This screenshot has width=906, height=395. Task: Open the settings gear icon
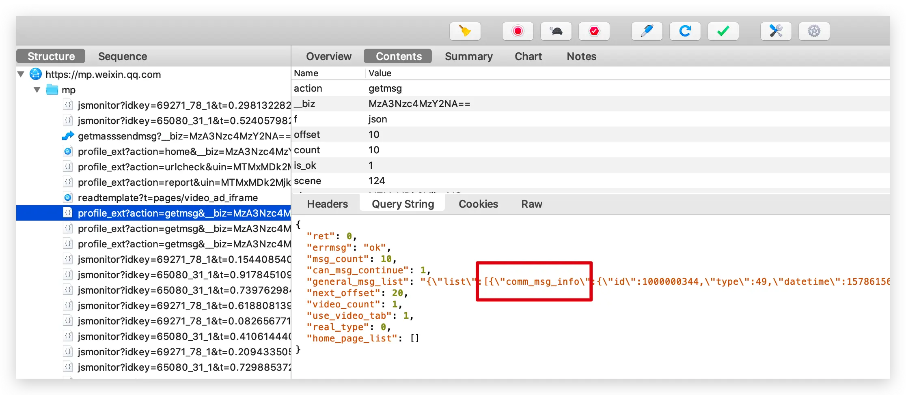tap(814, 31)
